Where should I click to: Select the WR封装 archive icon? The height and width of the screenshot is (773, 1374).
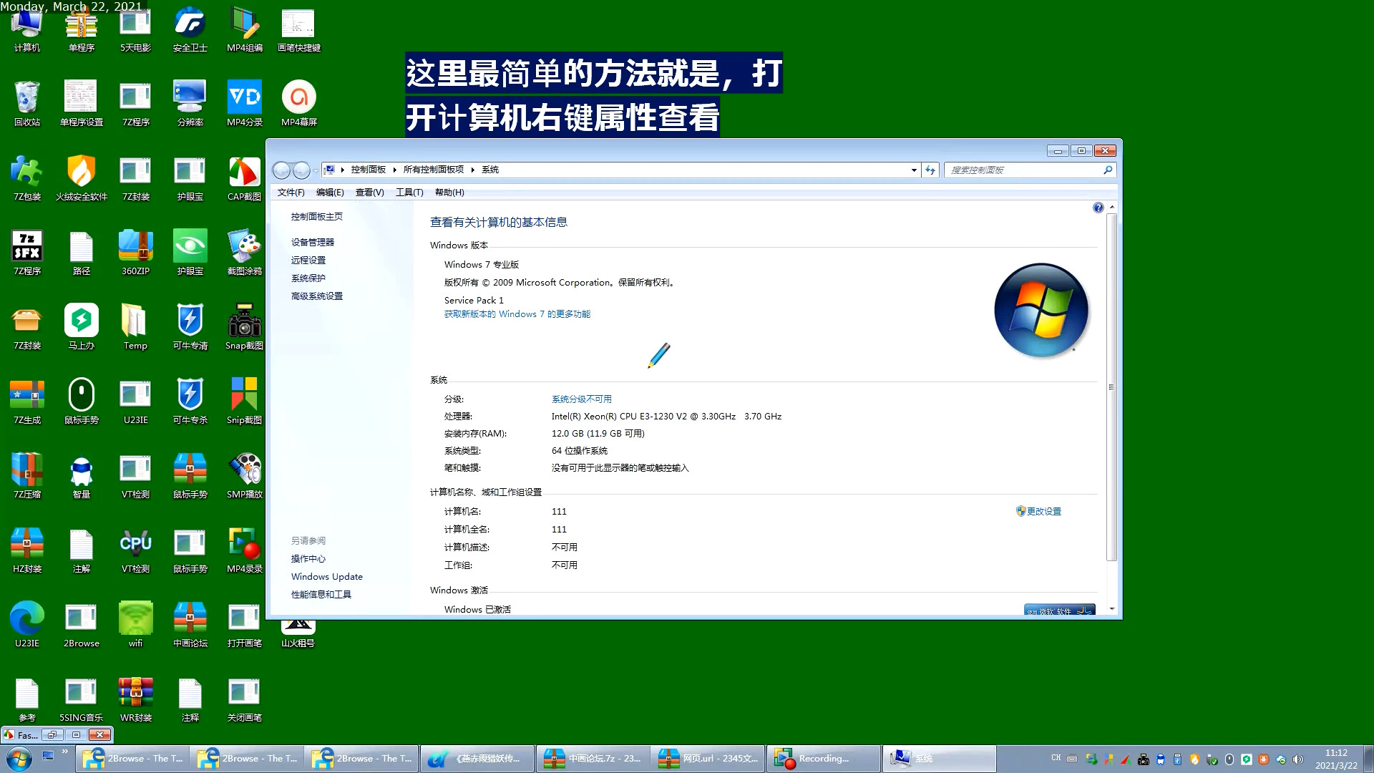click(135, 699)
